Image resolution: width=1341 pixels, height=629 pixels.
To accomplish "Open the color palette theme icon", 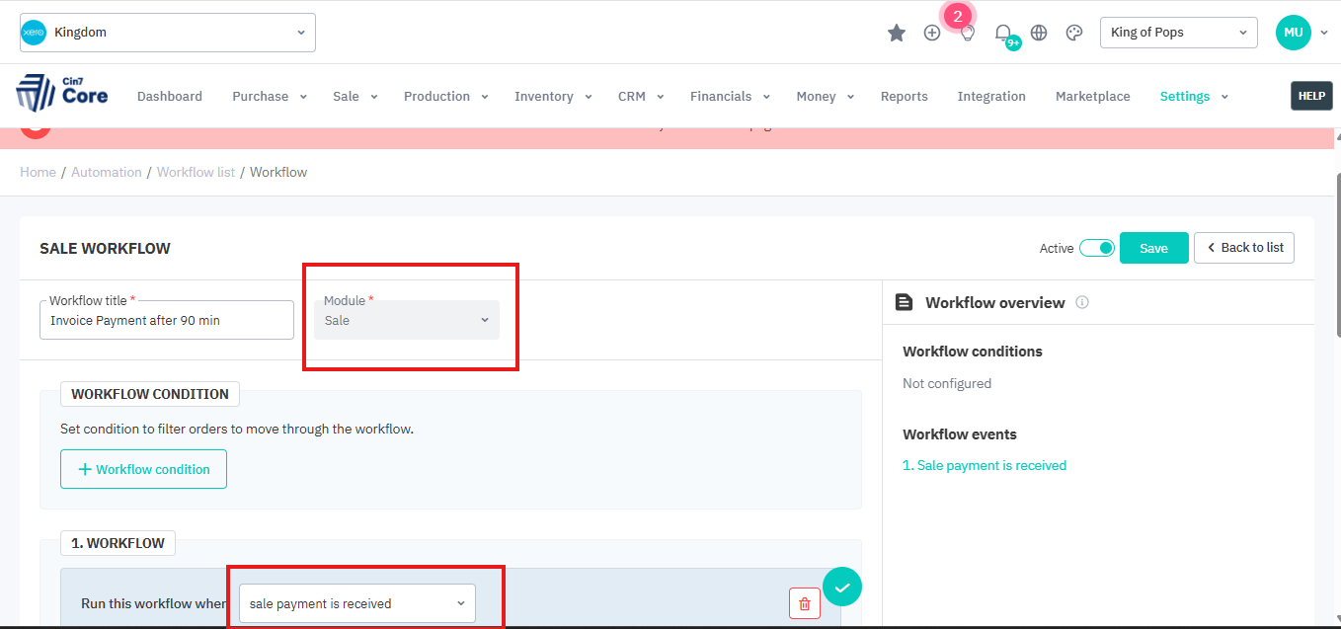I will (1074, 33).
